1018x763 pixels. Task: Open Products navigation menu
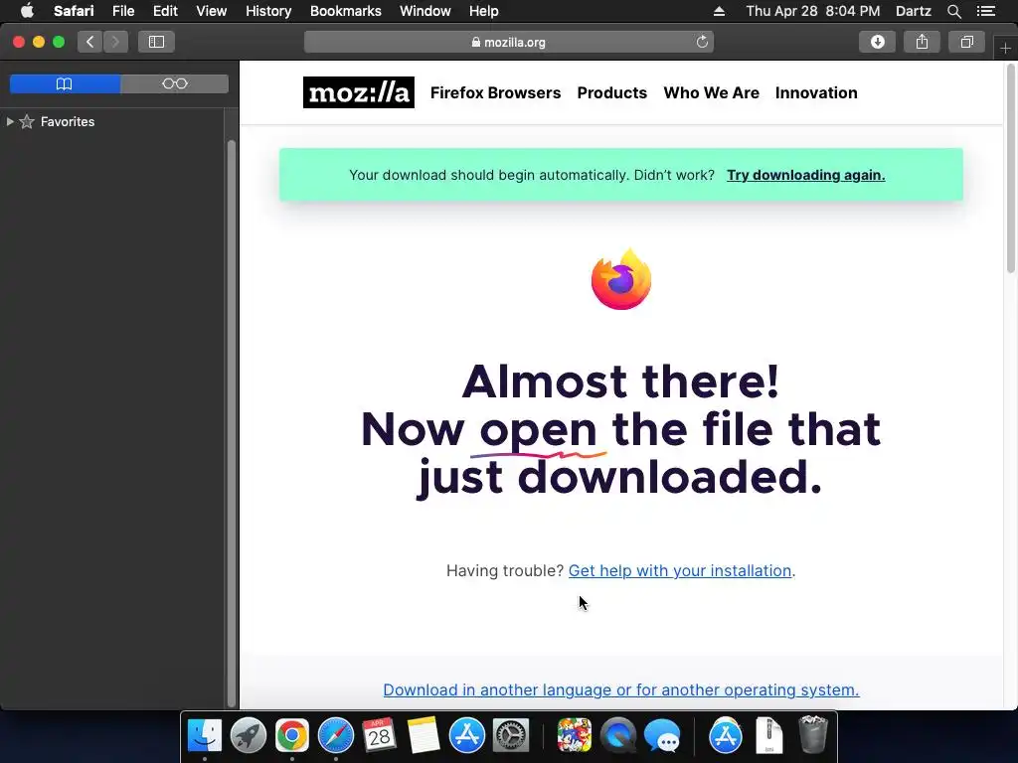tap(611, 92)
